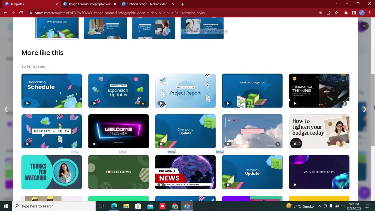The height and width of the screenshot is (211, 375).
Task: Play the Financial Thinking template preview
Action: point(295,103)
